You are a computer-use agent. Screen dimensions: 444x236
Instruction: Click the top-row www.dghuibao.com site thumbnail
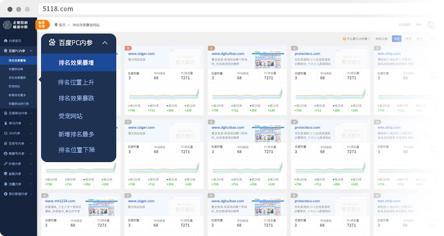coord(268,60)
